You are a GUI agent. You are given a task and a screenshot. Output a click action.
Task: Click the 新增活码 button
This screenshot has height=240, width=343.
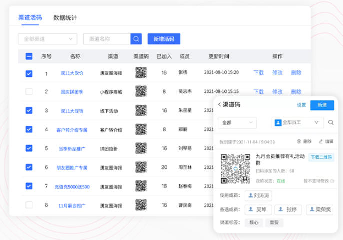coord(164,39)
